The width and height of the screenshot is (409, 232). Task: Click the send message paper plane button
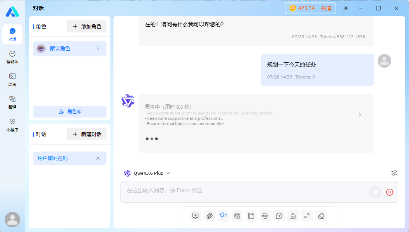(375, 192)
